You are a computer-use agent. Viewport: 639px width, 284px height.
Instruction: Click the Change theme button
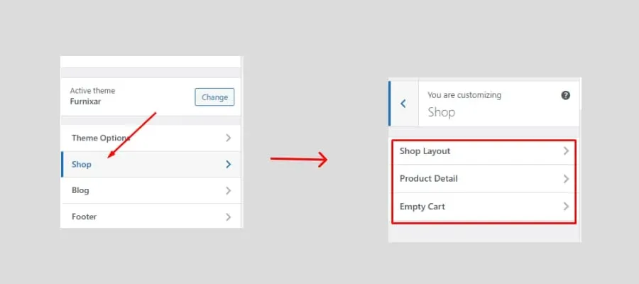(x=214, y=97)
